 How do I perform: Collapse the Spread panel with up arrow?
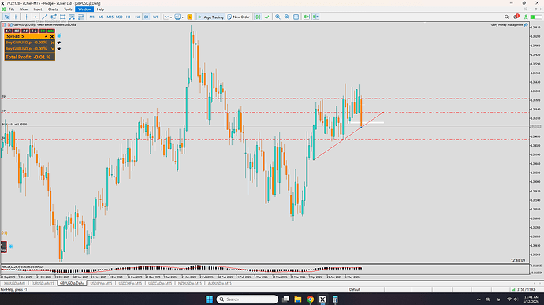click(x=46, y=36)
